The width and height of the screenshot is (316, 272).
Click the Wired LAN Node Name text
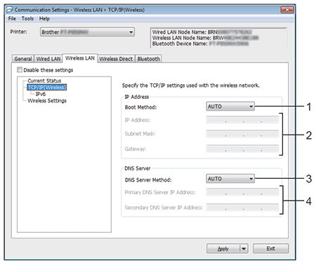pos(202,32)
